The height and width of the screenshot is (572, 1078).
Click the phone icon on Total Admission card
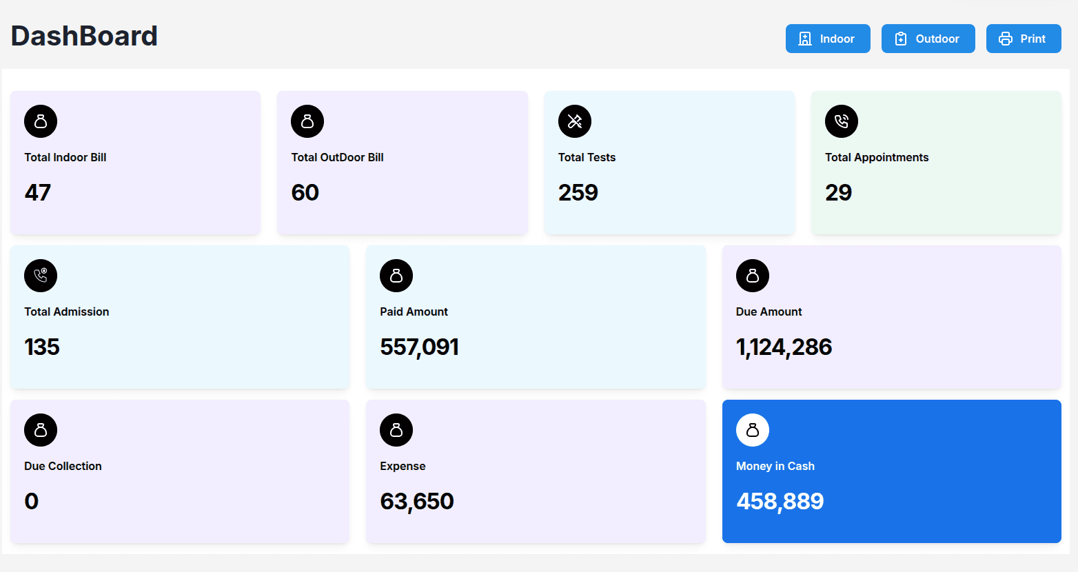click(x=41, y=275)
